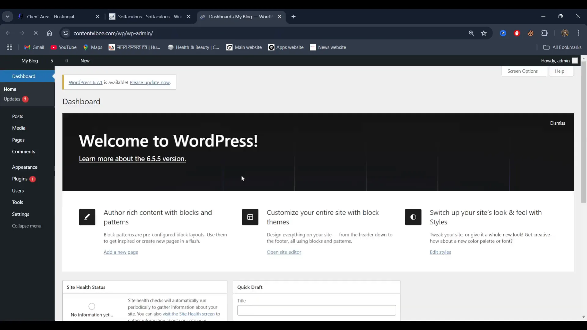
Task: Click the Edit styles link
Action: pyautogui.click(x=440, y=252)
